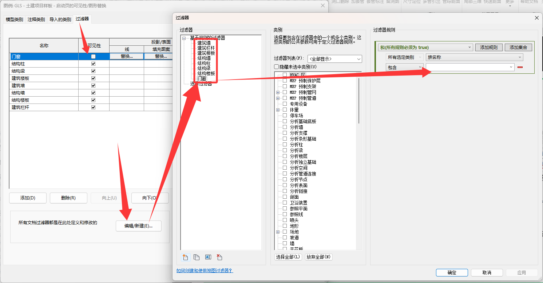Open the 过滤器列表 dropdown

[334, 58]
